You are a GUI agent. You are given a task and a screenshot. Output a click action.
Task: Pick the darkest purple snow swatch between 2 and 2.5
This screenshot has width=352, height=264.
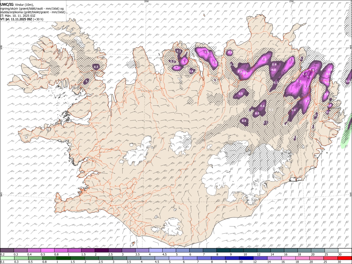pyautogui.click(x=101, y=251)
